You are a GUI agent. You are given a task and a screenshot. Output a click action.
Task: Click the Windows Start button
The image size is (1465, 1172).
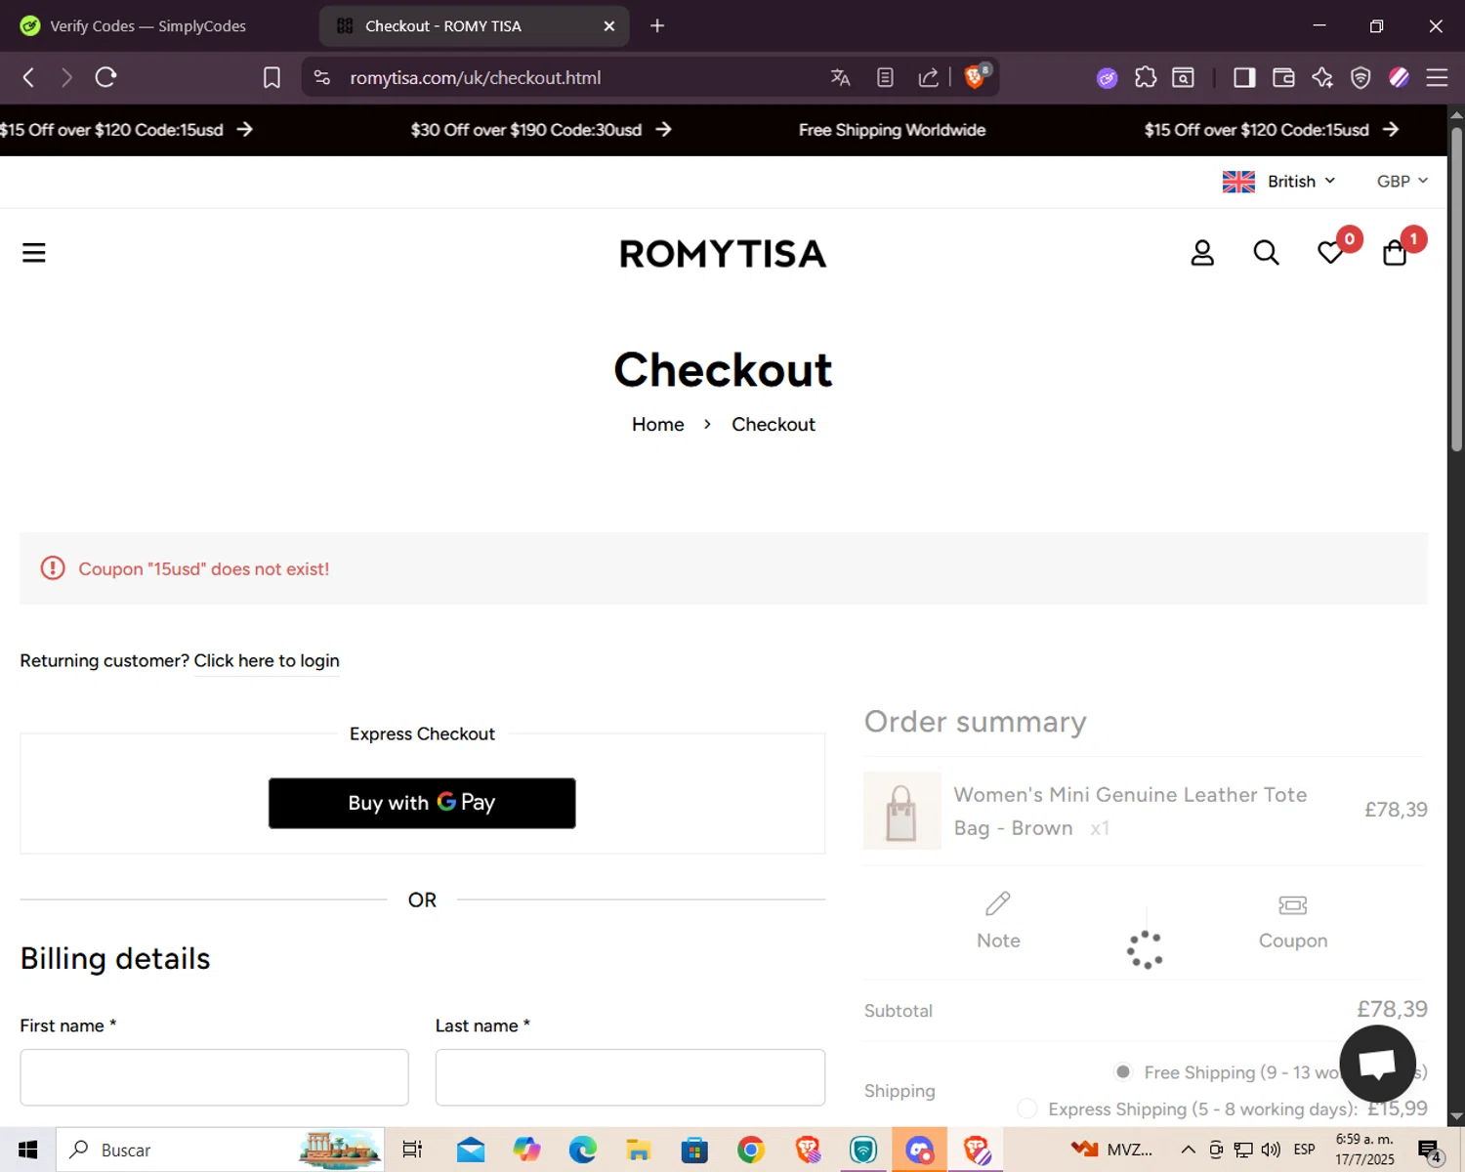click(x=27, y=1150)
